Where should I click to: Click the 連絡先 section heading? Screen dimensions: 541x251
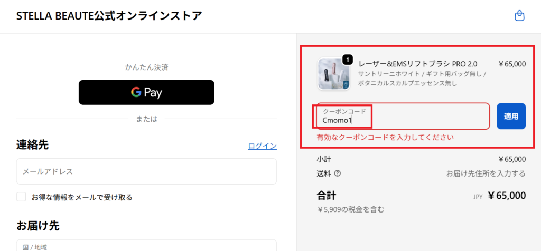(32, 144)
